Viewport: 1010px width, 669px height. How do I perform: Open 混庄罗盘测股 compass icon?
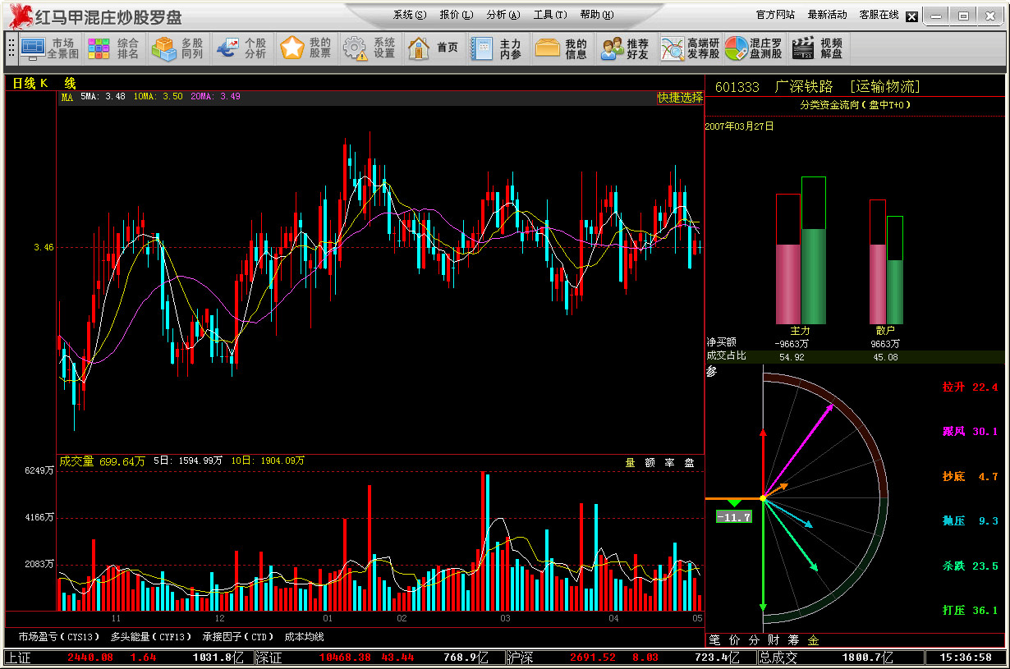(754, 48)
